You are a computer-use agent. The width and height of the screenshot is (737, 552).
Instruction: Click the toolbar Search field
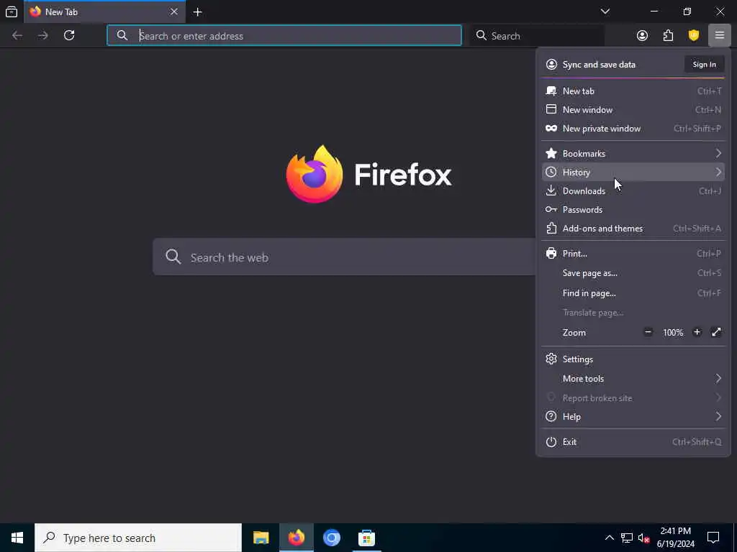coord(537,36)
